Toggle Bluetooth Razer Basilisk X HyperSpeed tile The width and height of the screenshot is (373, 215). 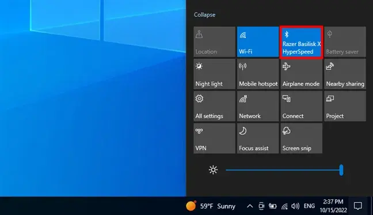tap(302, 42)
